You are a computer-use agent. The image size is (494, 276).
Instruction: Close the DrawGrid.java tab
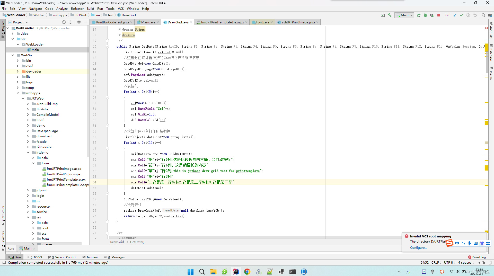[x=191, y=22]
